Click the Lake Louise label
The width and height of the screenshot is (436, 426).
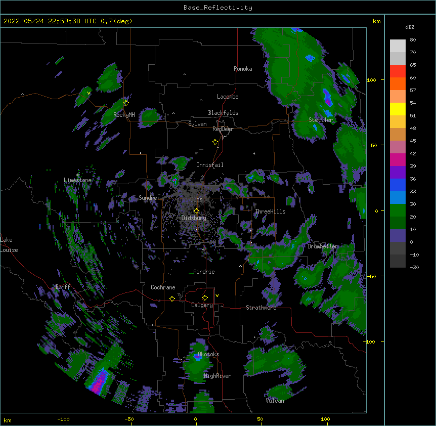tap(9, 245)
